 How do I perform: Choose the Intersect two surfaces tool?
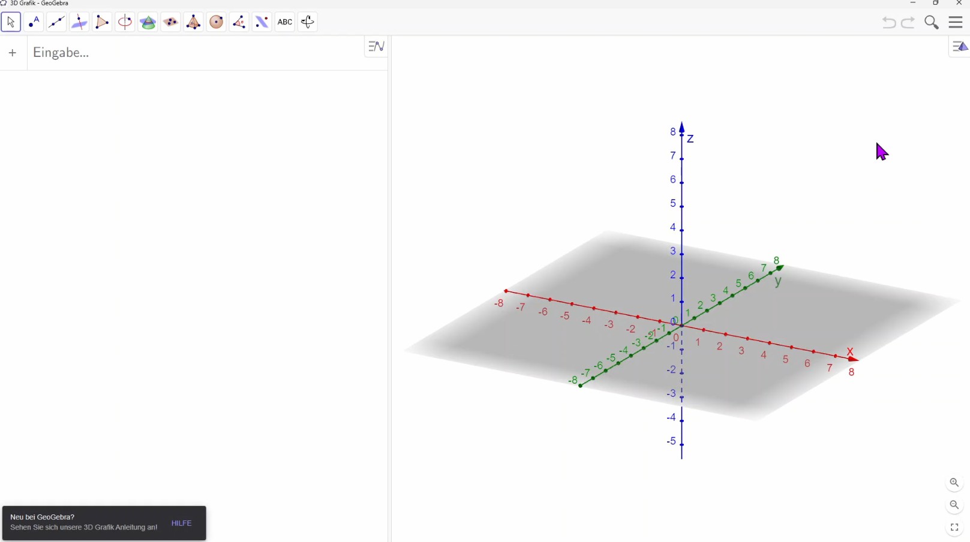(x=148, y=22)
